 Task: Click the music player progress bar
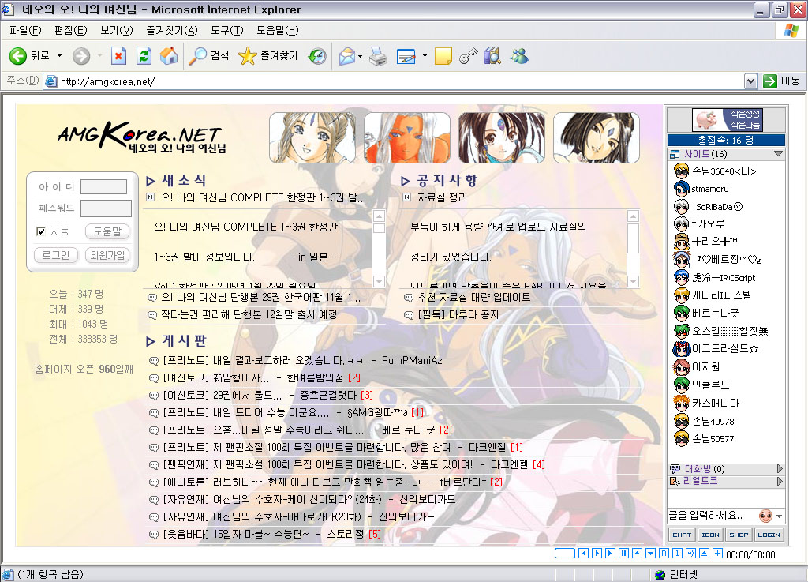[565, 553]
